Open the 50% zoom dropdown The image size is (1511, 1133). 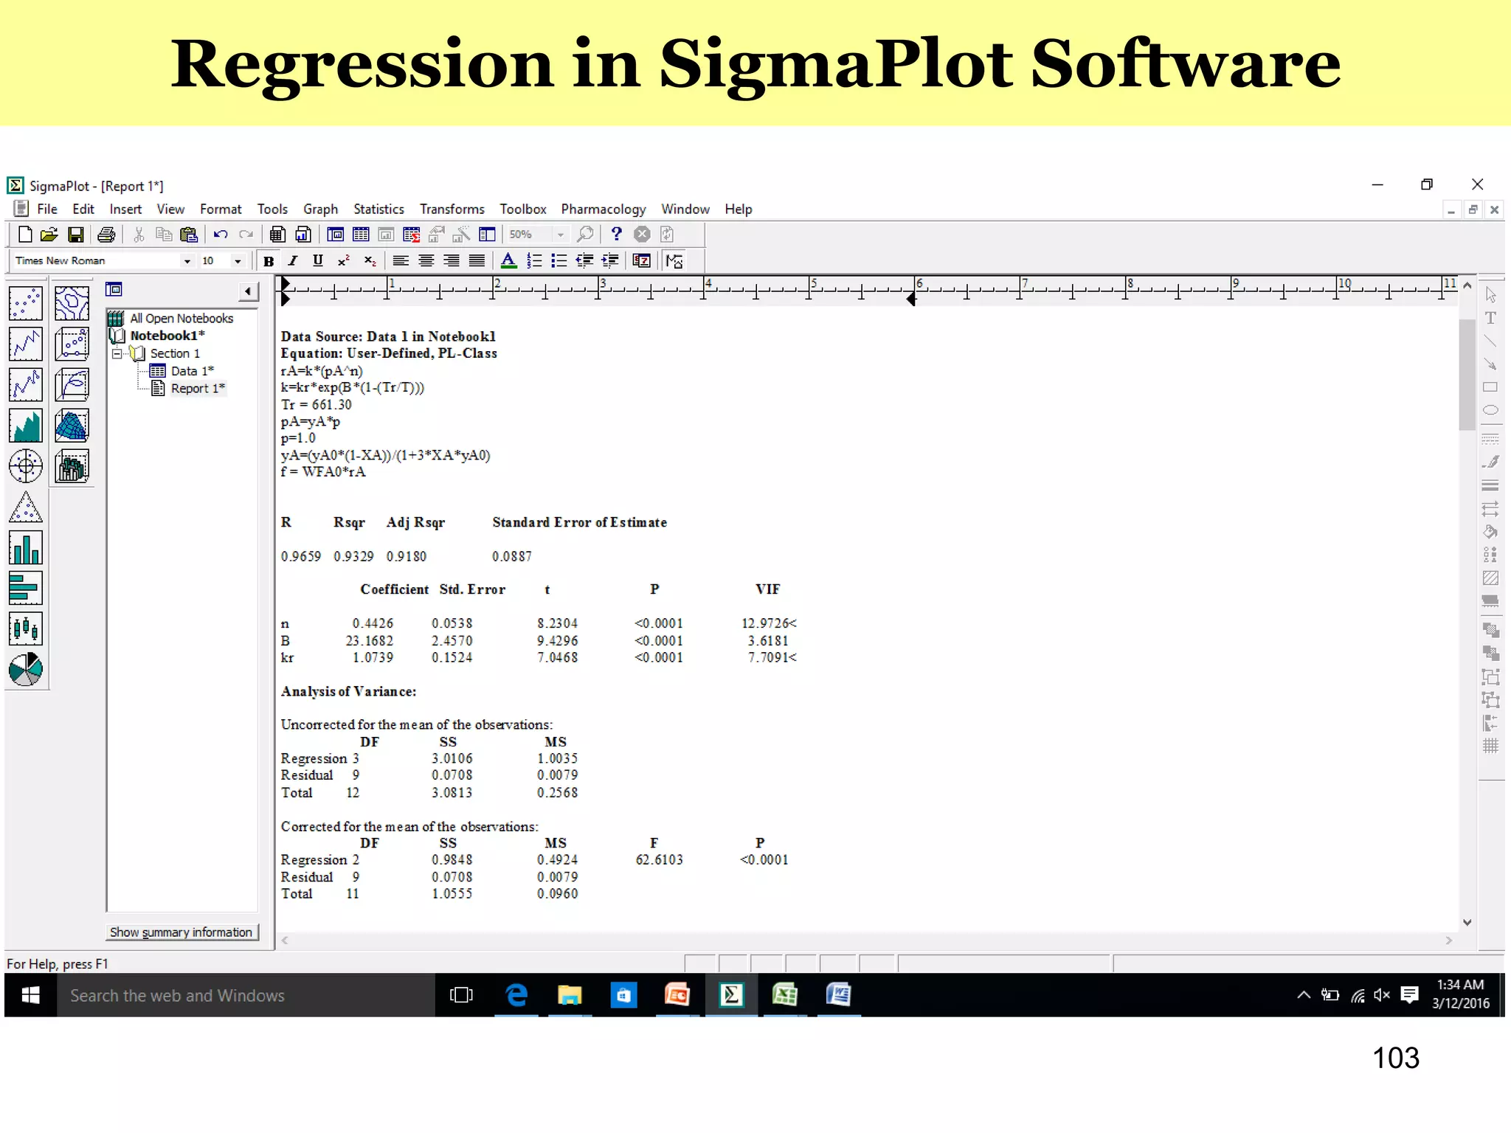561,235
